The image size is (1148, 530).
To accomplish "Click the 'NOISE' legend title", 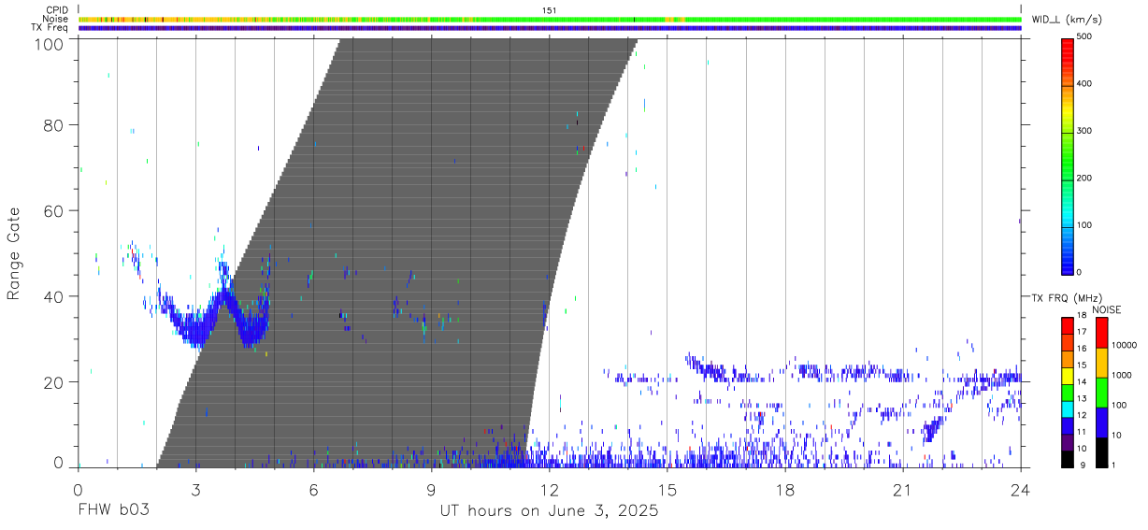I will [x=1106, y=309].
